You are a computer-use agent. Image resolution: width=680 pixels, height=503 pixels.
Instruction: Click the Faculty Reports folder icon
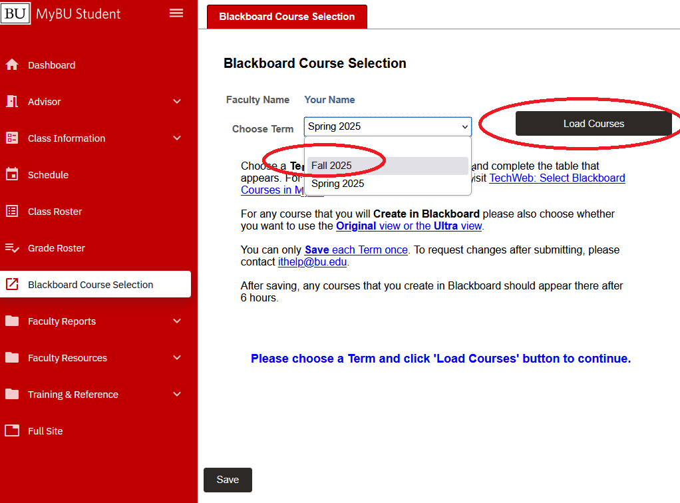12,321
